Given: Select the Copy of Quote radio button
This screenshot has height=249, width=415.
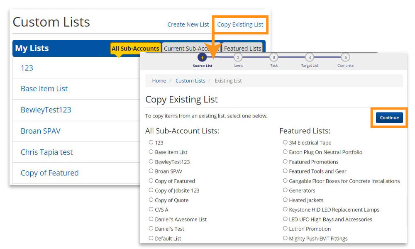Looking at the screenshot, I should coord(151,200).
